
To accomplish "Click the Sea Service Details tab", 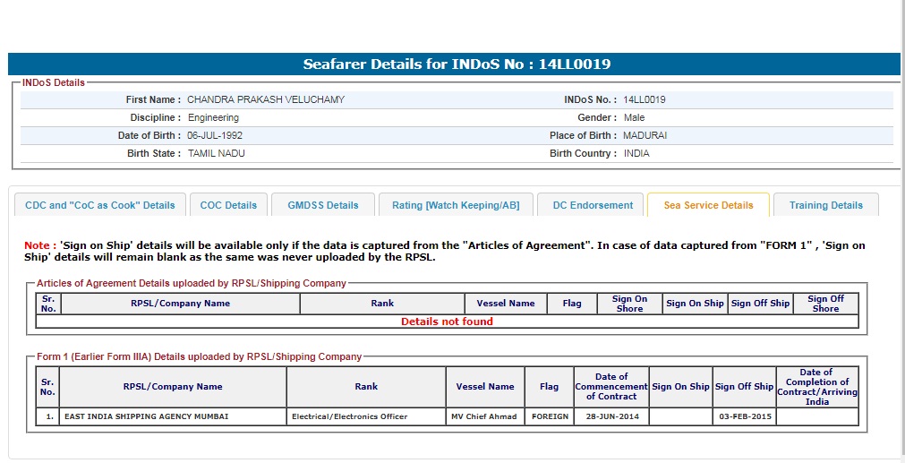I will pos(708,205).
